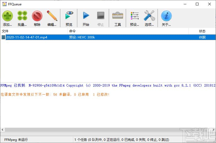Click the 状态 column header

coord(202,31)
